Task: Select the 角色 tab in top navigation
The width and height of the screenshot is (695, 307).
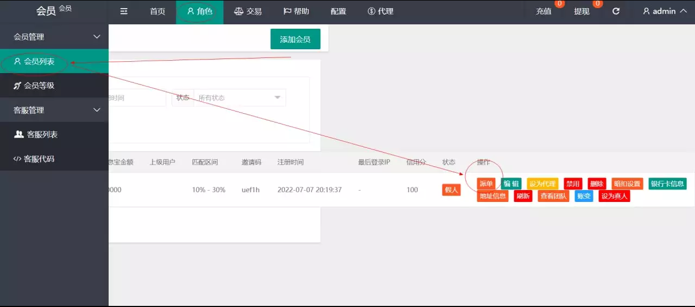Action: tap(199, 11)
